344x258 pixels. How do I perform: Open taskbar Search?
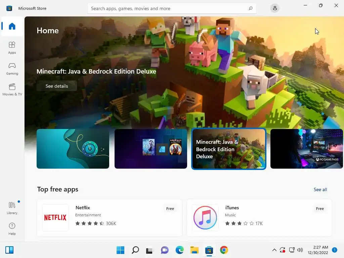135,250
